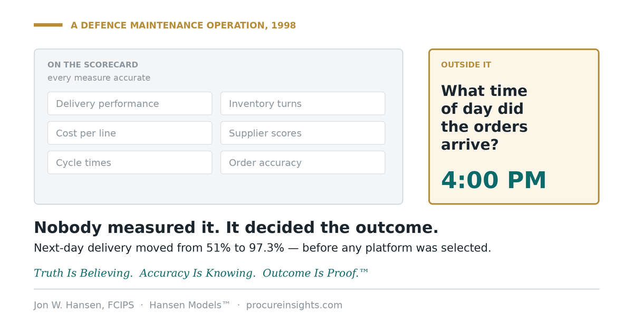This screenshot has height=332, width=633.
Task: Open the procureinsights.com link
Action: [x=294, y=305]
